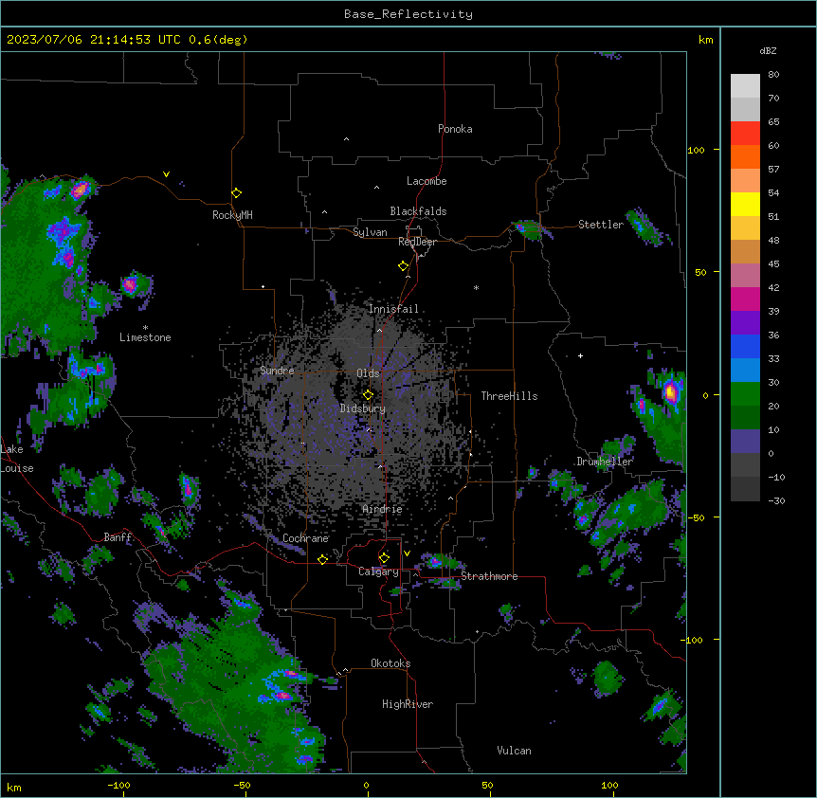Click the Airdrie city label
Screen dimensions: 817x798
[382, 509]
